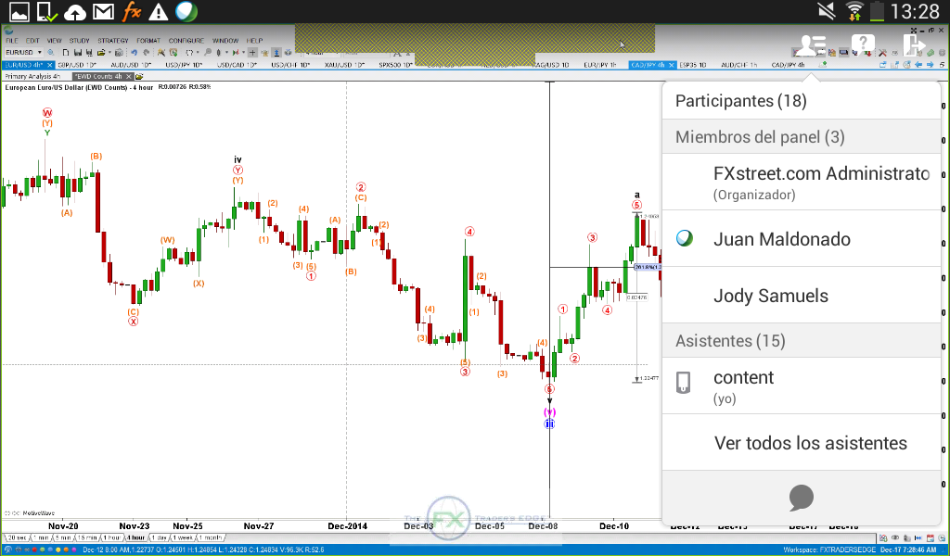This screenshot has height=556, width=950.
Task: Tap Ver todos los asistentes link
Action: tap(810, 443)
